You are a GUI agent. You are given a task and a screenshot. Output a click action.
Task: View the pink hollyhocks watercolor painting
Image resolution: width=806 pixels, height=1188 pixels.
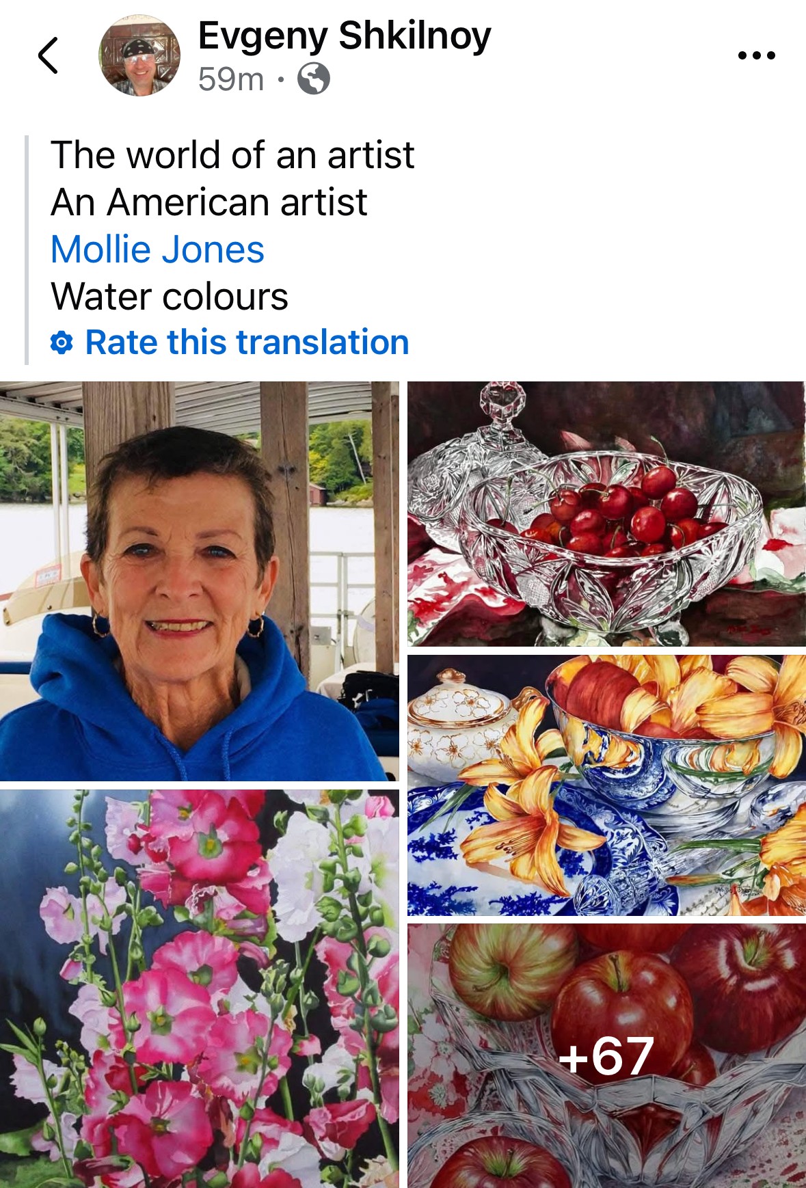pyautogui.click(x=199, y=988)
